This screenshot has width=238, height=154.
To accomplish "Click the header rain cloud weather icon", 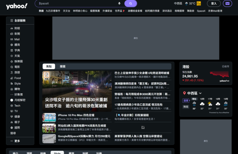I will 186,4.
